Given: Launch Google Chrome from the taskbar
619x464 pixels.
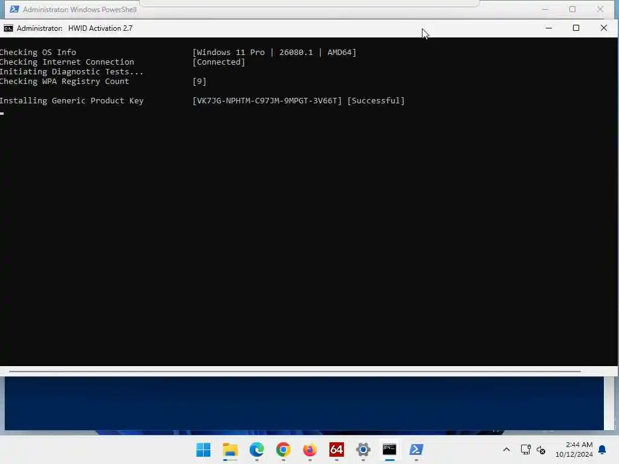Looking at the screenshot, I should pyautogui.click(x=283, y=449).
